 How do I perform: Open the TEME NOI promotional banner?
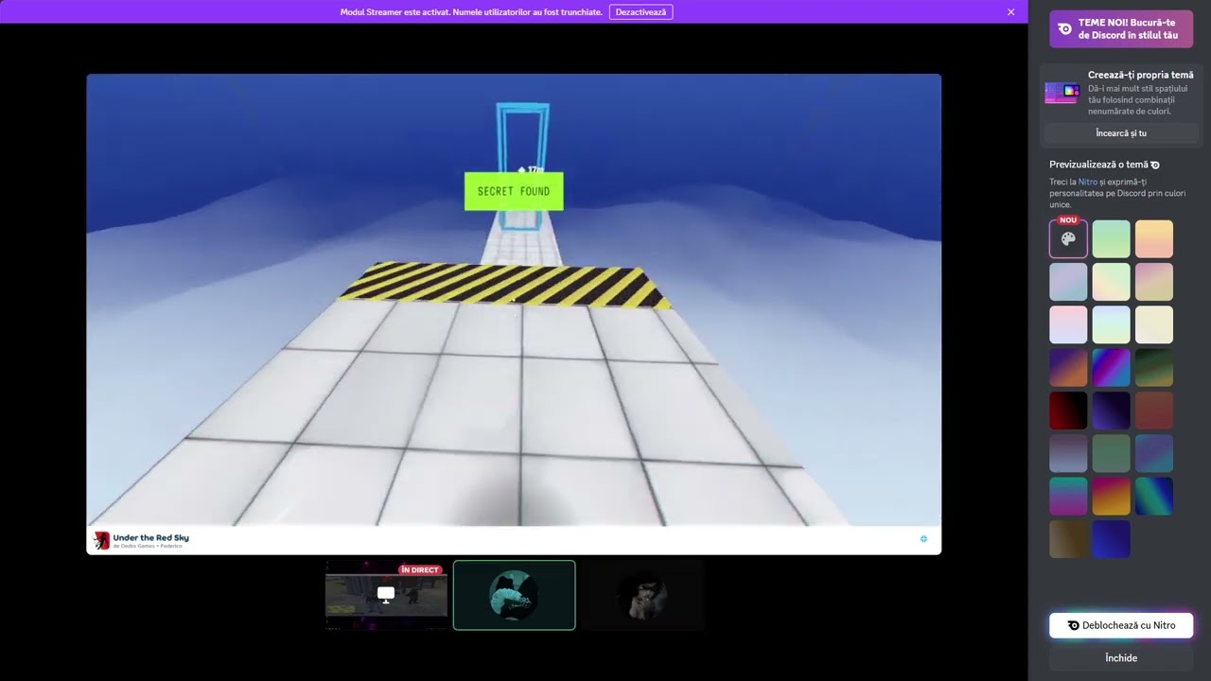click(1121, 29)
